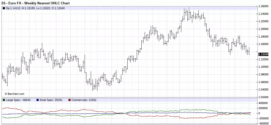Click the 1.26000 price axis label
Viewport: 271px width, 125px height.
(263, 6)
